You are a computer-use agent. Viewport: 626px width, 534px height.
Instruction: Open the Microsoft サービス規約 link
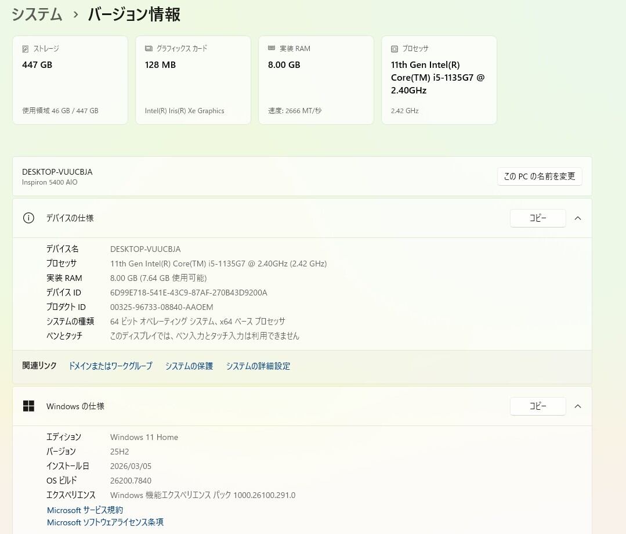pyautogui.click(x=85, y=510)
